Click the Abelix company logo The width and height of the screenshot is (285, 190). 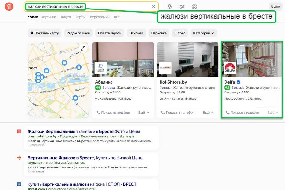point(101,68)
